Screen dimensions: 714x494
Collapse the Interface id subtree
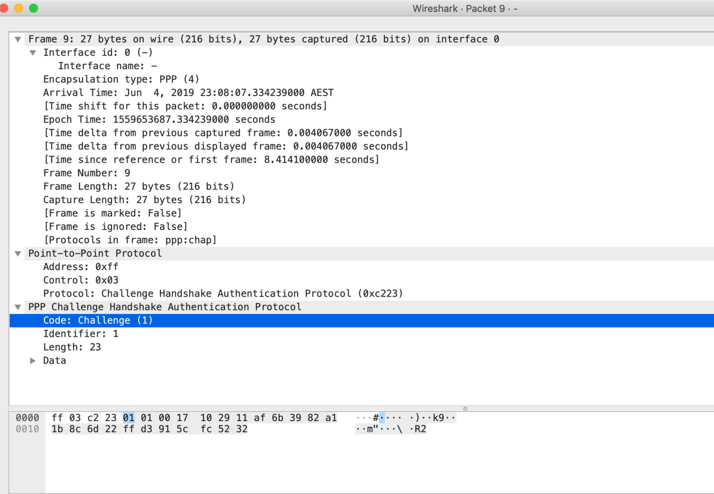click(x=33, y=52)
